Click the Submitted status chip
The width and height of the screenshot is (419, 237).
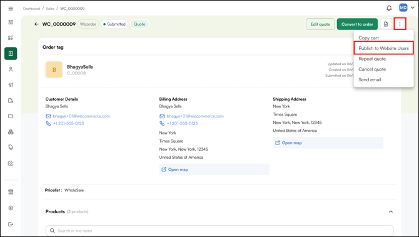(x=114, y=24)
